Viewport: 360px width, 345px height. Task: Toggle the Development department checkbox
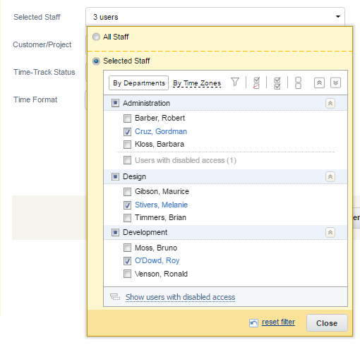[115, 232]
